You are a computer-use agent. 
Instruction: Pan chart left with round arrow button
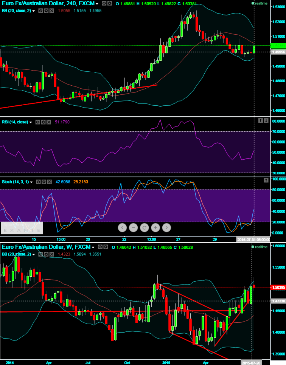coord(122,228)
